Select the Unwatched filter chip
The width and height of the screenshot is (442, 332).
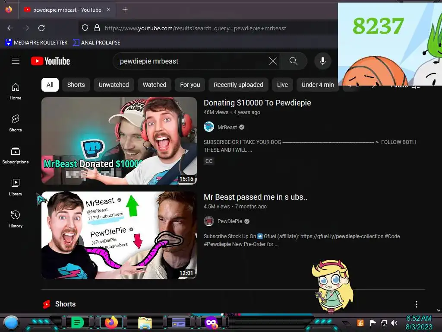(x=114, y=85)
